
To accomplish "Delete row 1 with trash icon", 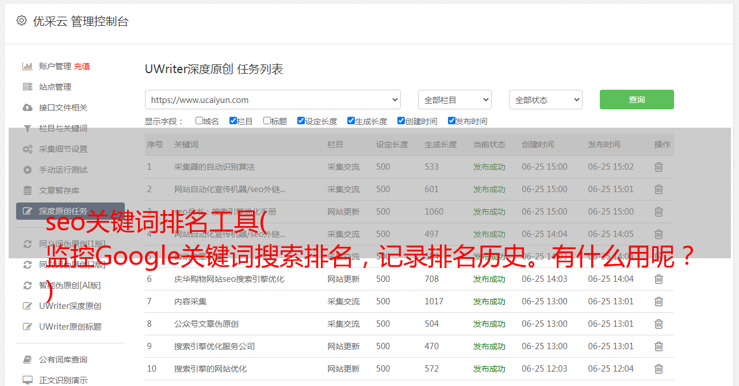I will 658,167.
